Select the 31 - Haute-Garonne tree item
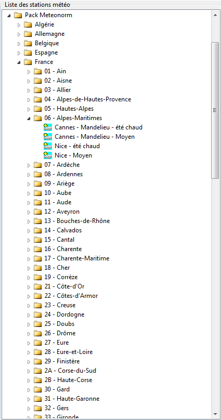 coord(72,399)
